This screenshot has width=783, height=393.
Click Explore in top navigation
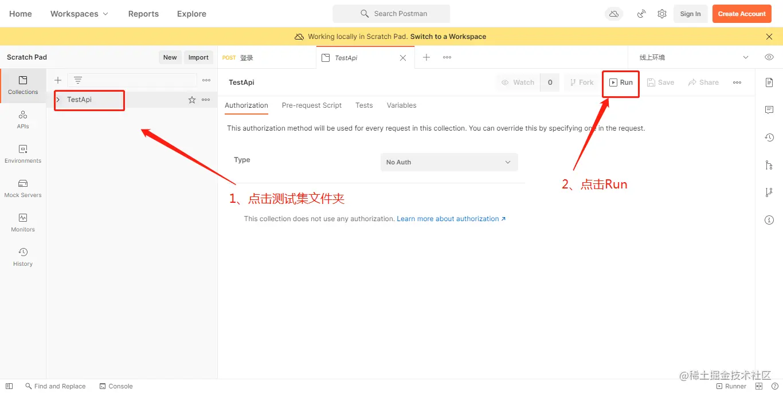pyautogui.click(x=191, y=14)
